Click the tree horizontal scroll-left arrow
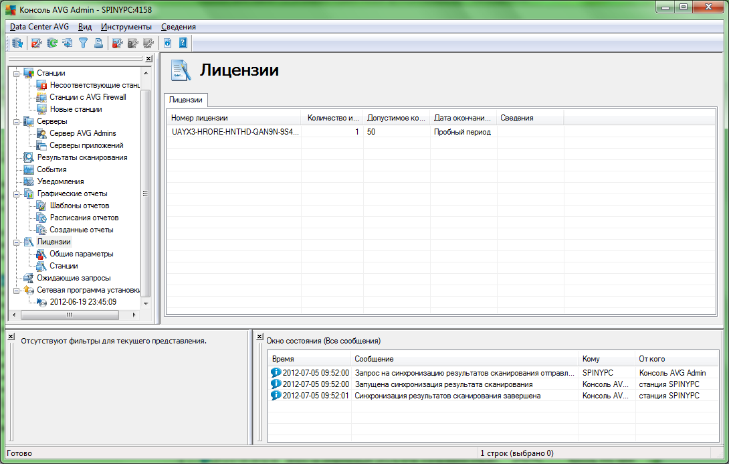This screenshot has height=464, width=729. click(14, 315)
